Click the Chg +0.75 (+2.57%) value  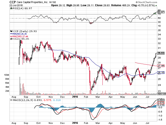pyautogui.click(x=143, y=5)
